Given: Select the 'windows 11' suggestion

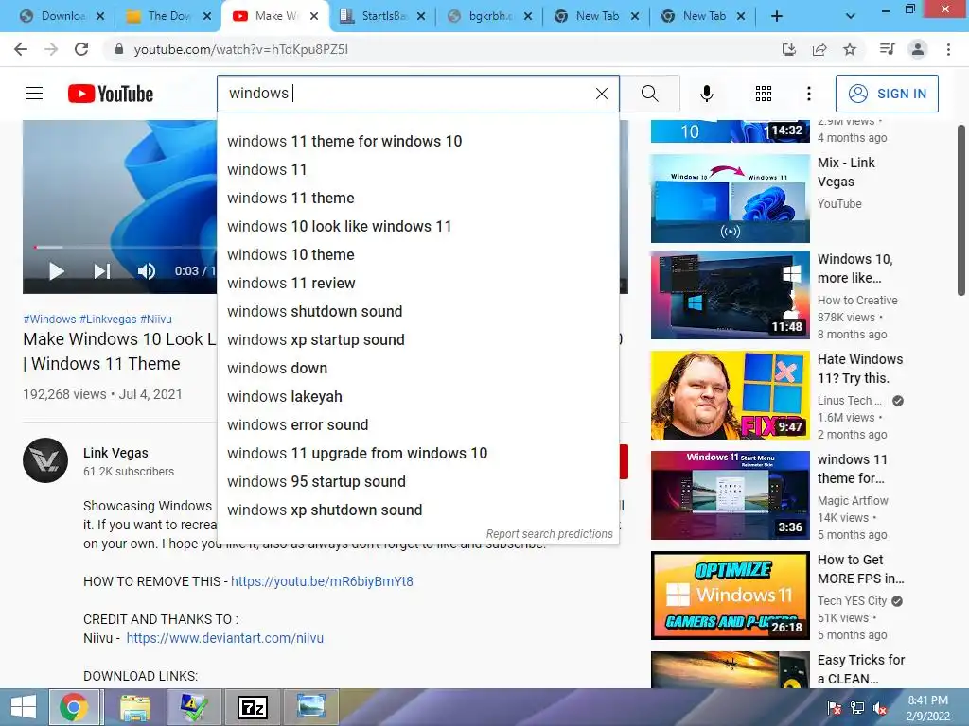Looking at the screenshot, I should tap(417, 170).
